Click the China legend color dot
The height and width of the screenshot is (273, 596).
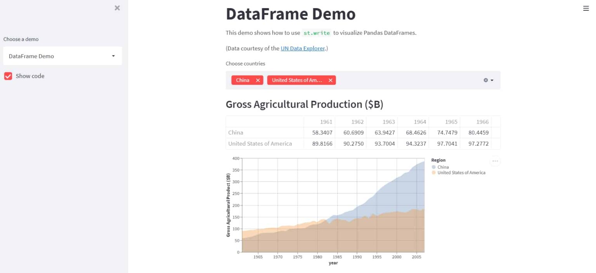click(433, 167)
